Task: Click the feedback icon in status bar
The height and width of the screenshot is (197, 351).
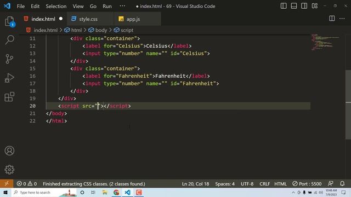Action: (330, 184)
